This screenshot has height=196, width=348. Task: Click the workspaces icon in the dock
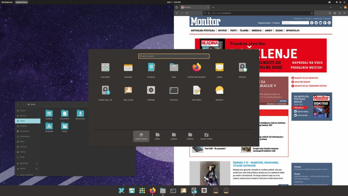click(x=132, y=190)
